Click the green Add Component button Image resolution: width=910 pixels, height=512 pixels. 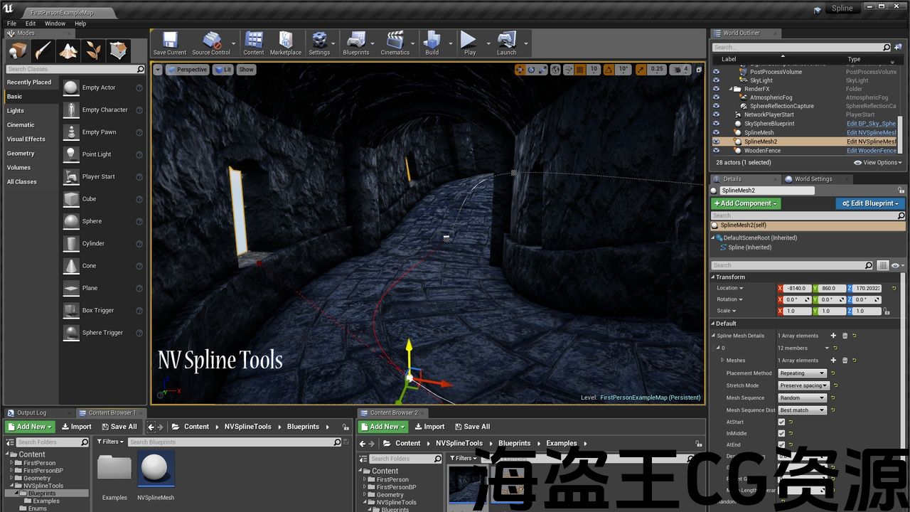point(746,203)
